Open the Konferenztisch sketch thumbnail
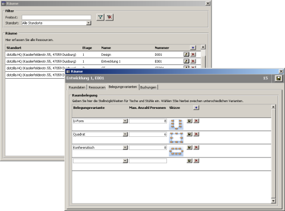This screenshot has width=285, height=211. pyautogui.click(x=176, y=151)
